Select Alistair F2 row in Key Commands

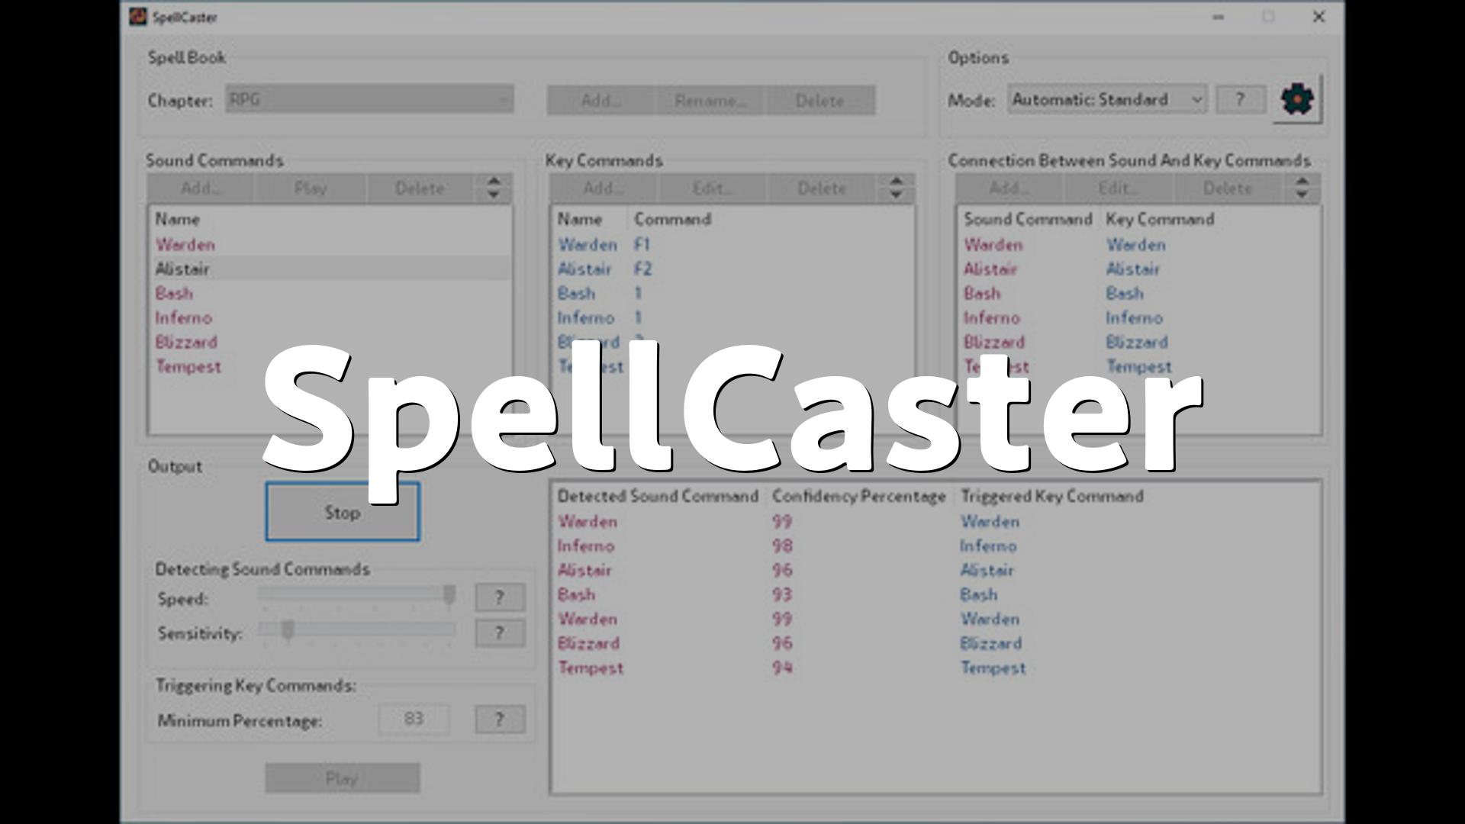point(732,269)
